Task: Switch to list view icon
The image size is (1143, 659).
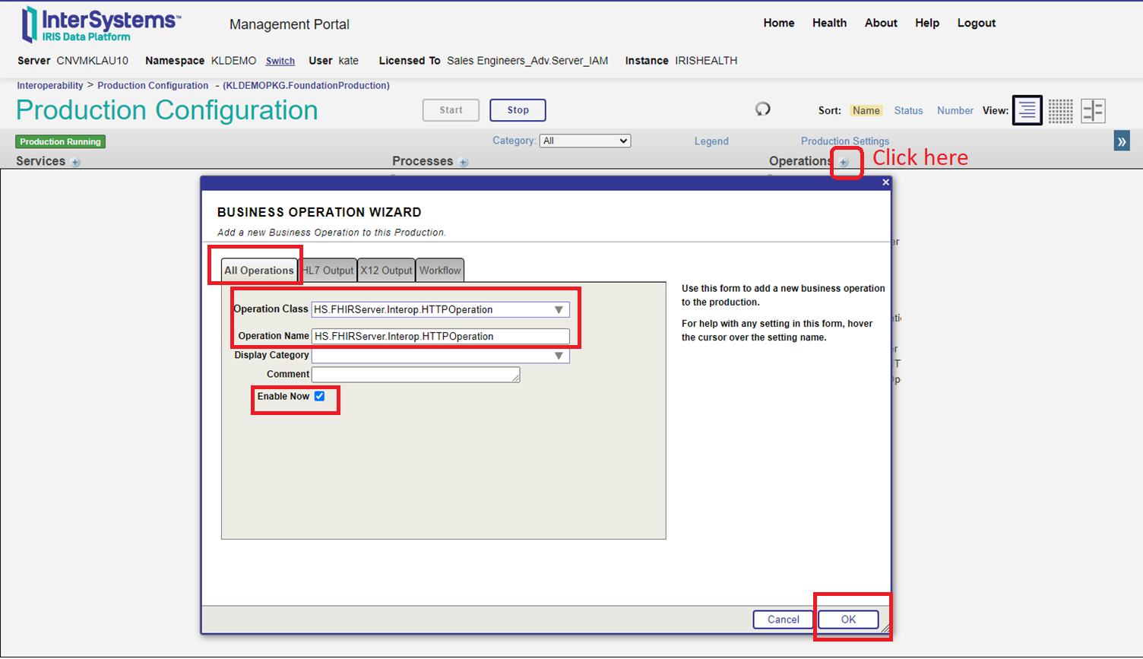Action: tap(1027, 111)
